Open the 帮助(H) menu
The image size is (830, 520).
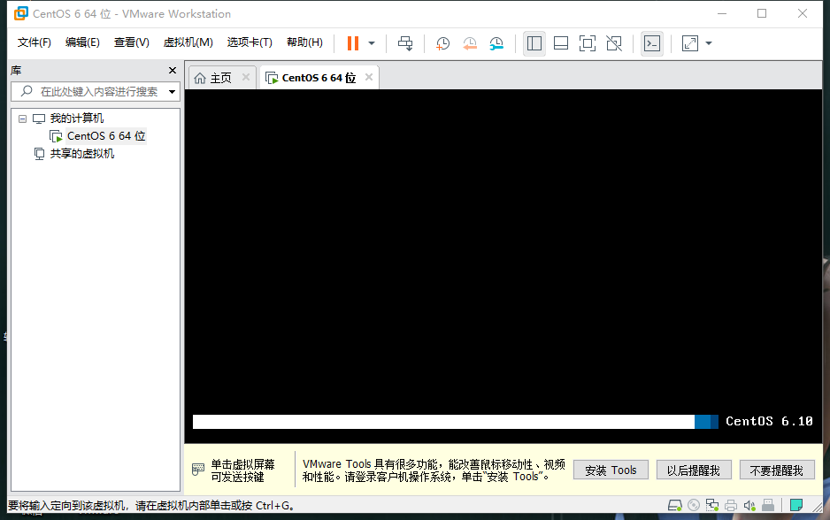click(x=304, y=42)
